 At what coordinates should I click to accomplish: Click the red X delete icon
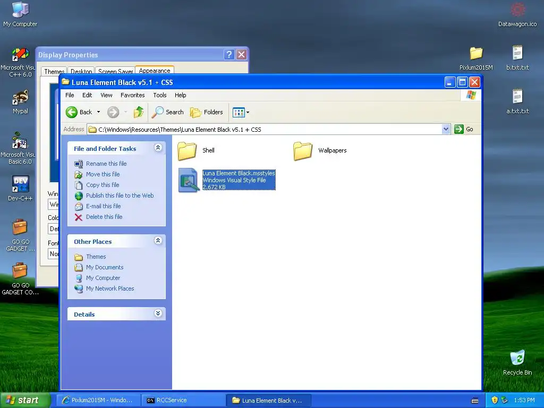click(79, 217)
